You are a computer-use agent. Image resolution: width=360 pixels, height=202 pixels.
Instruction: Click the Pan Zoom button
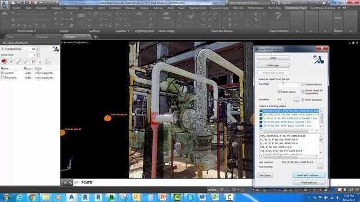coord(265,176)
